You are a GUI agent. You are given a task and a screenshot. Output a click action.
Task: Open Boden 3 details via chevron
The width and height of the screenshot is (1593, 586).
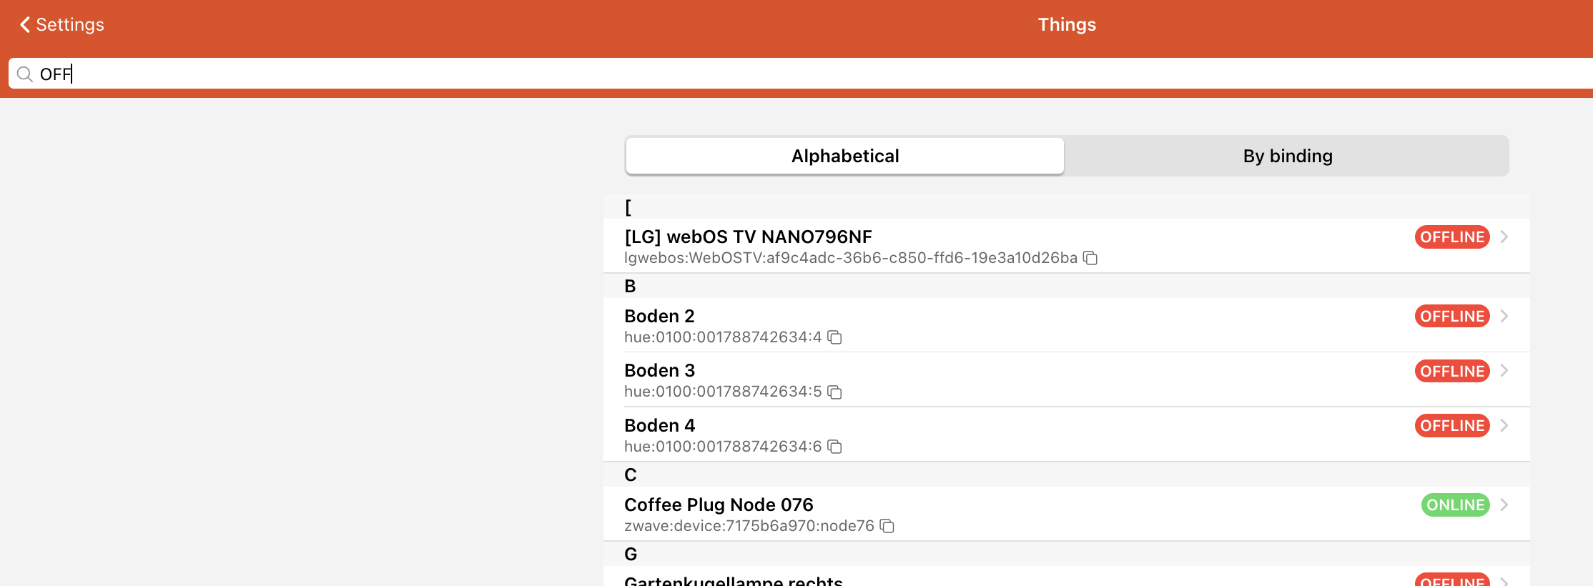1504,371
